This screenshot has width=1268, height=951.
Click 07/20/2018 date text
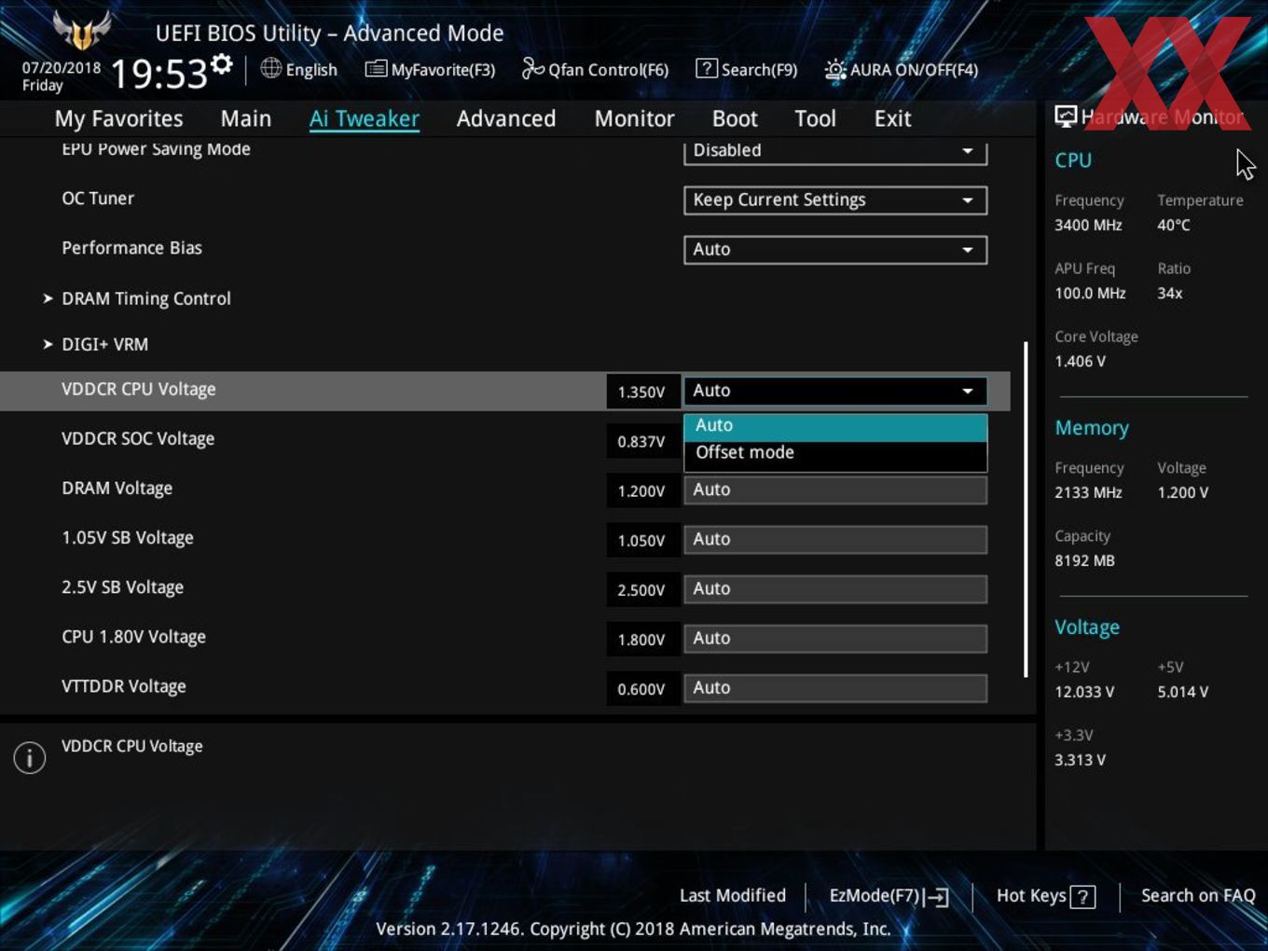[x=62, y=67]
